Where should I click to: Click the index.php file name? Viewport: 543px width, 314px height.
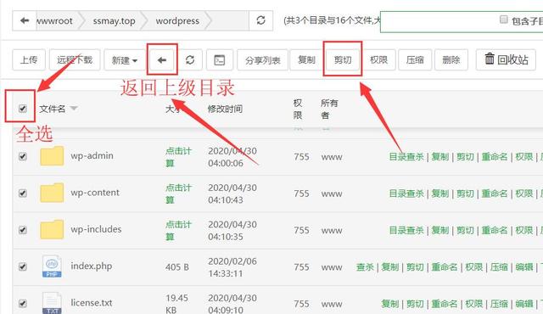[x=92, y=266]
